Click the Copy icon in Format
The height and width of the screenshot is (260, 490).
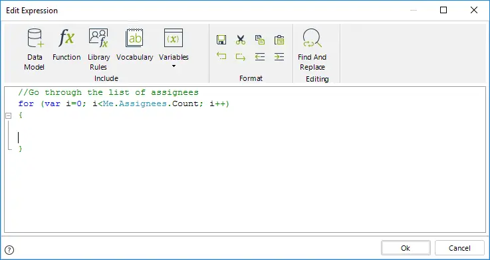pos(260,40)
